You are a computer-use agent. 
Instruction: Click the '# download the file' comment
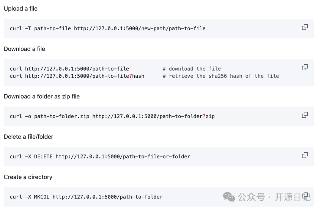pyautogui.click(x=192, y=69)
